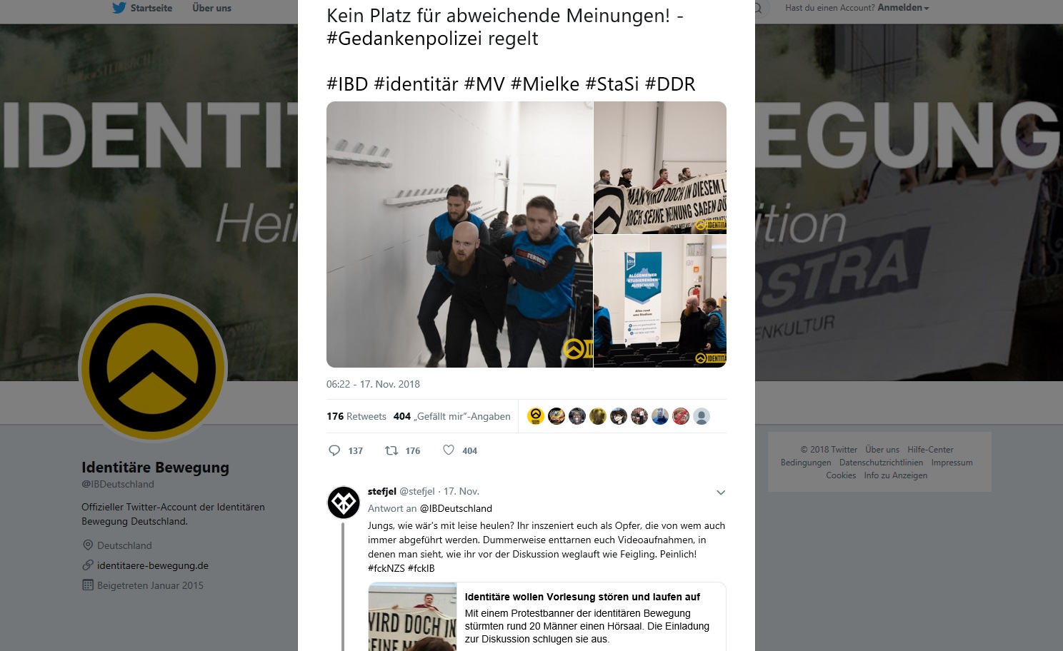This screenshot has height=651, width=1063.
Task: Open the reply speech bubble icon
Action: tap(334, 450)
